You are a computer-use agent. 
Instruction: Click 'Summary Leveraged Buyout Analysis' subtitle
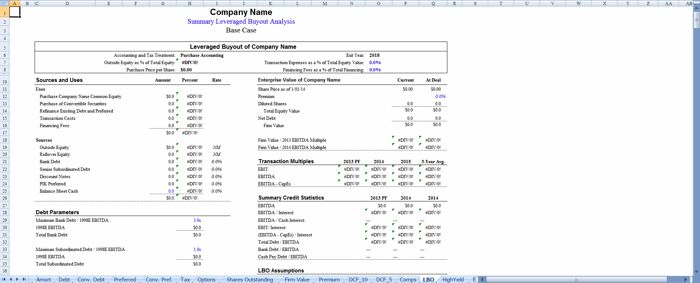(x=241, y=21)
